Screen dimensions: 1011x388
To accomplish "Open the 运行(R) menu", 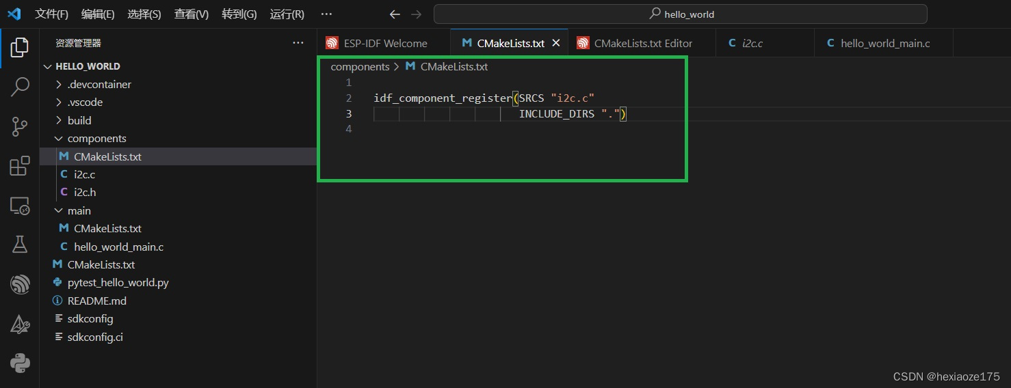I will tap(287, 14).
